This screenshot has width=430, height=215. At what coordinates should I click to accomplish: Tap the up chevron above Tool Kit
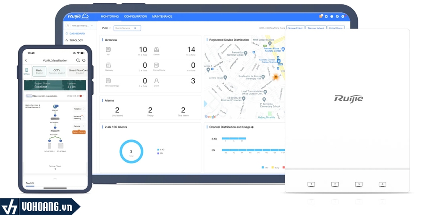(x=55, y=179)
